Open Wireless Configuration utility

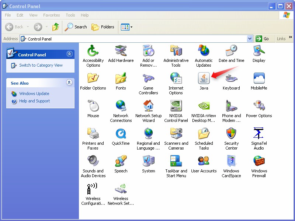[x=93, y=189]
